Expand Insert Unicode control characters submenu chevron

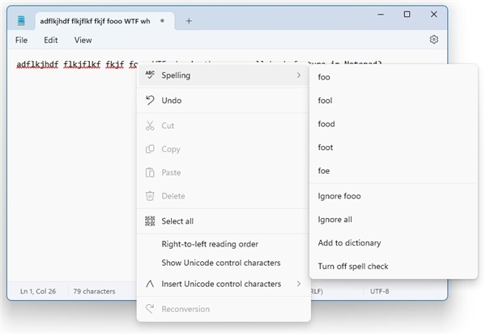click(298, 284)
